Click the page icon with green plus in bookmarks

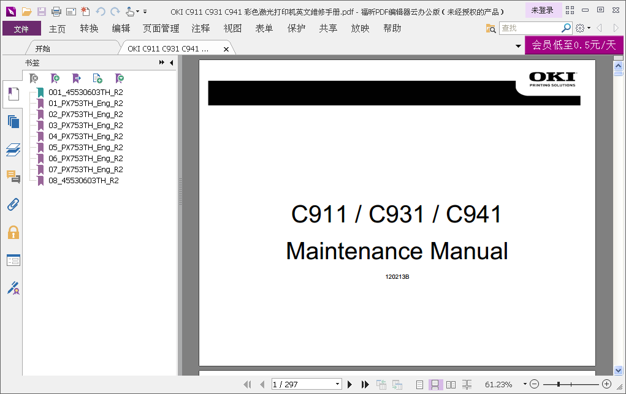[x=97, y=78]
